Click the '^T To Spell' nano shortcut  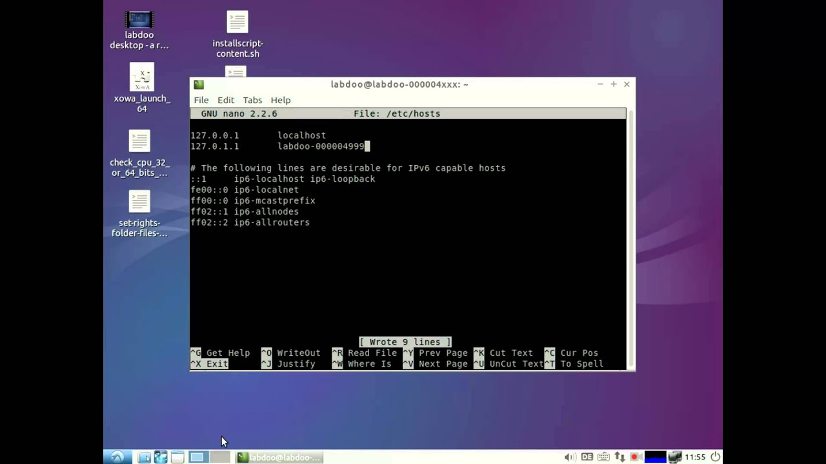(x=574, y=364)
